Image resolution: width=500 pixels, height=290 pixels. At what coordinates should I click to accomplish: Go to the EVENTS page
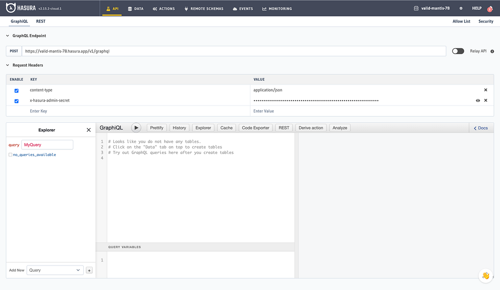pos(242,8)
